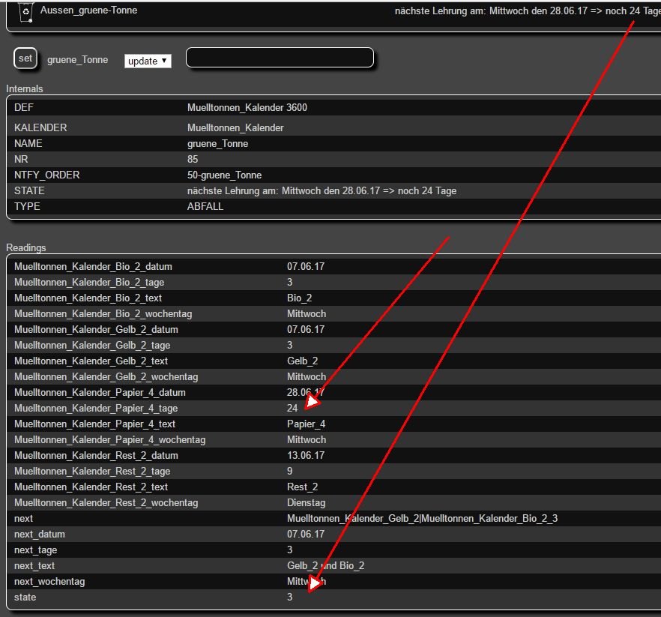The width and height of the screenshot is (661, 617).
Task: Click the Muelltonnen_Kalender_Papier_4_tage reading name
Action: tap(96, 409)
